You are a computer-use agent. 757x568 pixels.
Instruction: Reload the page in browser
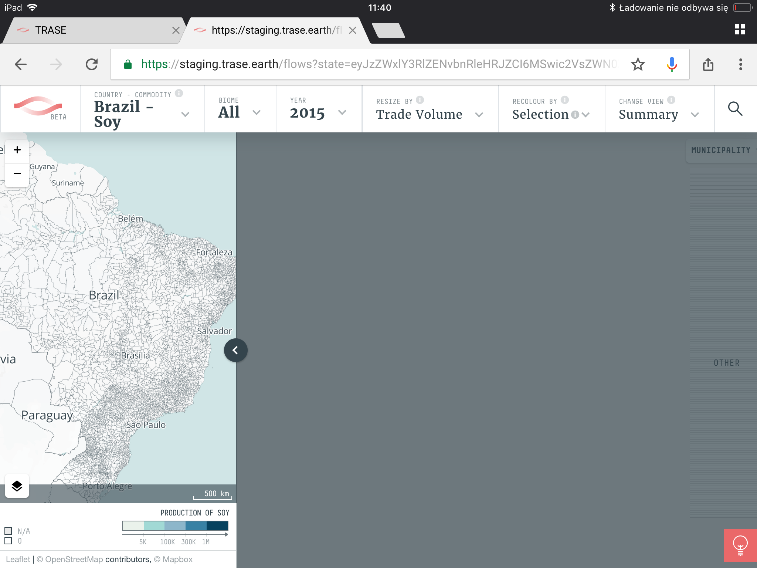point(92,64)
